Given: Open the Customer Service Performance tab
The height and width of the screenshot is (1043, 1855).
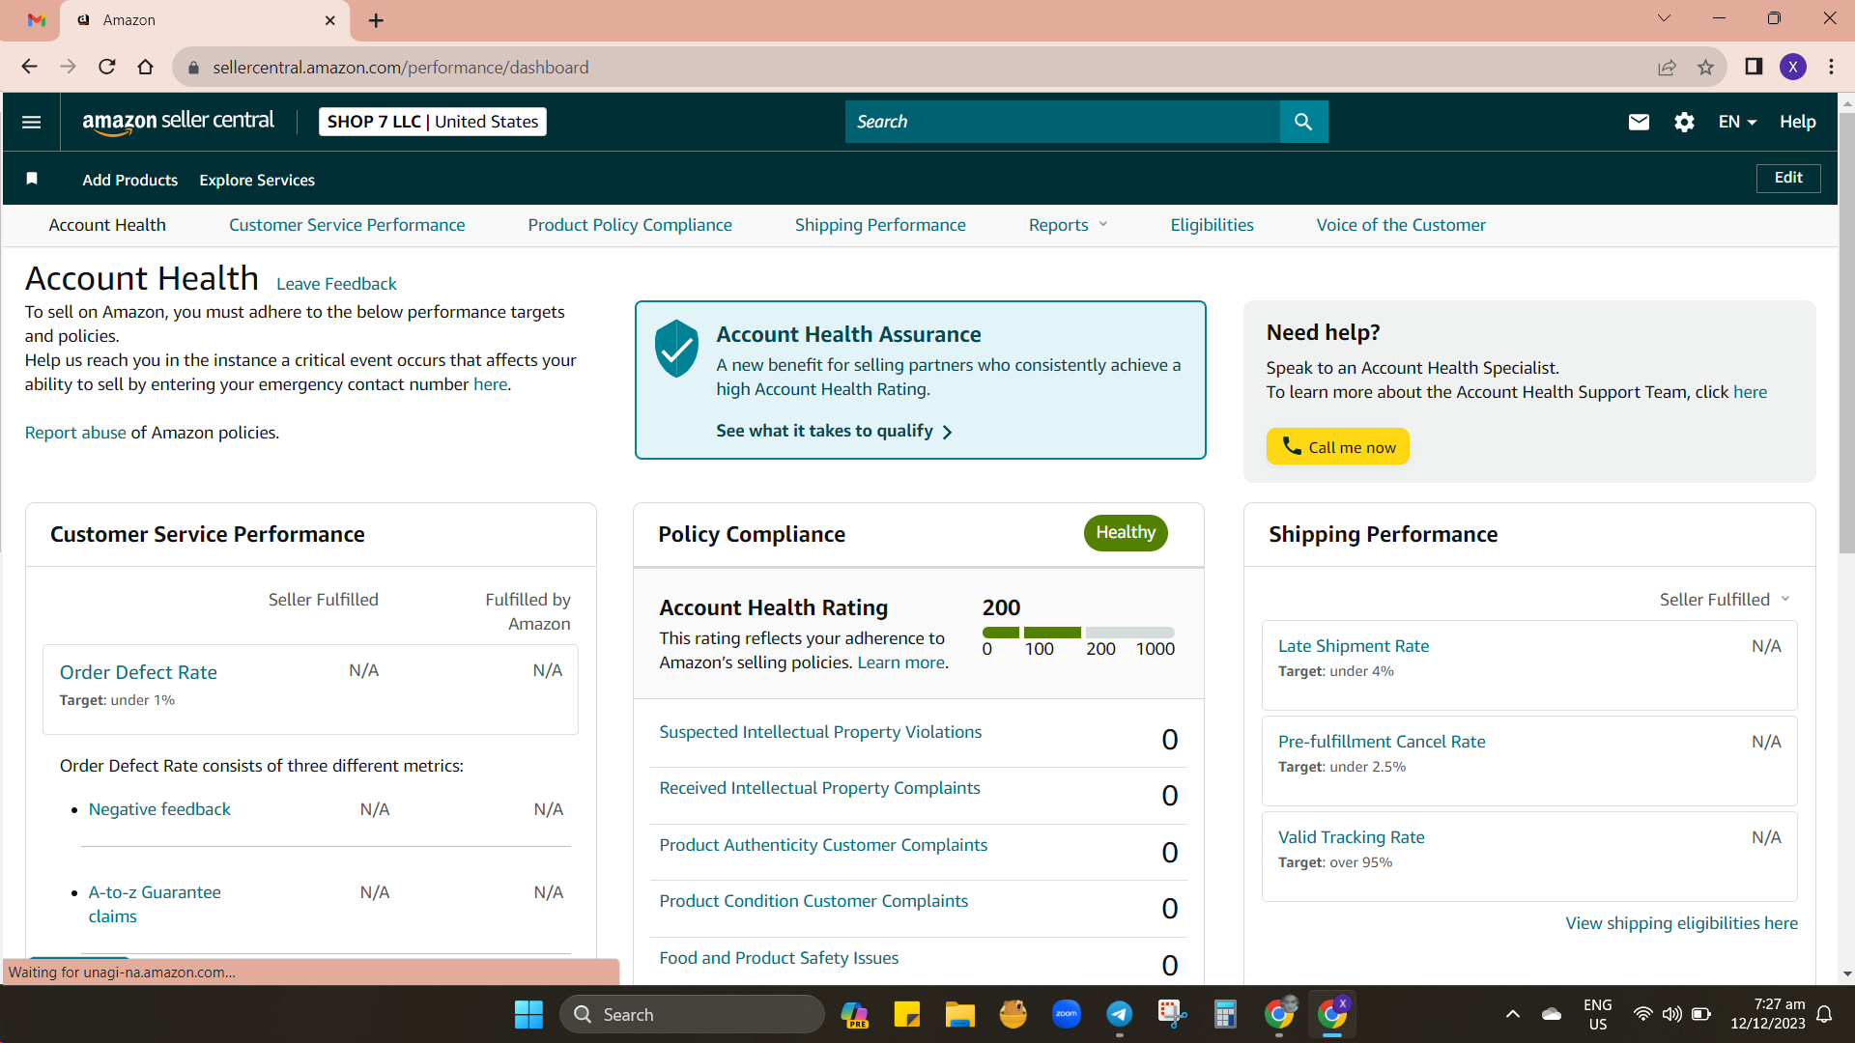Looking at the screenshot, I should pyautogui.click(x=347, y=225).
